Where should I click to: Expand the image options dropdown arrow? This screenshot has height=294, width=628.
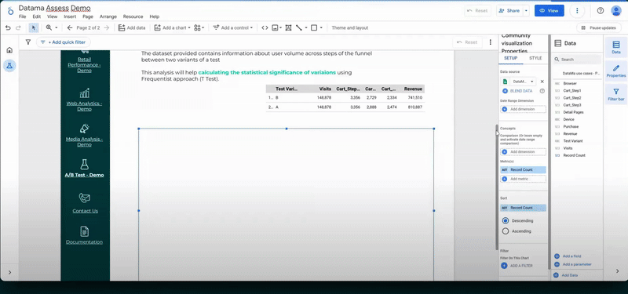coord(281,28)
